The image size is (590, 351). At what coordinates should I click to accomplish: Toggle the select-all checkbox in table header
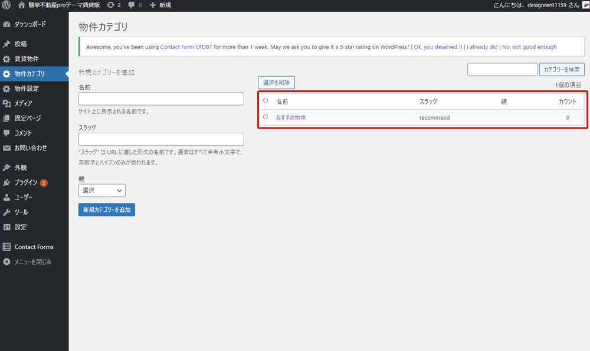pyautogui.click(x=265, y=101)
